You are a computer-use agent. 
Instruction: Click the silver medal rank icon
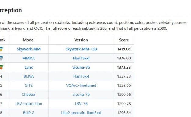pyautogui.click(x=1, y=58)
